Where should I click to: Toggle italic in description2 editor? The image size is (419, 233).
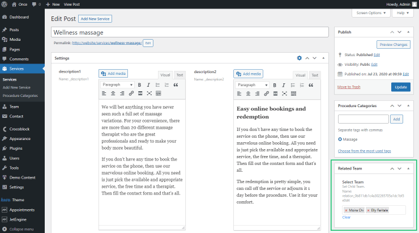point(284,85)
